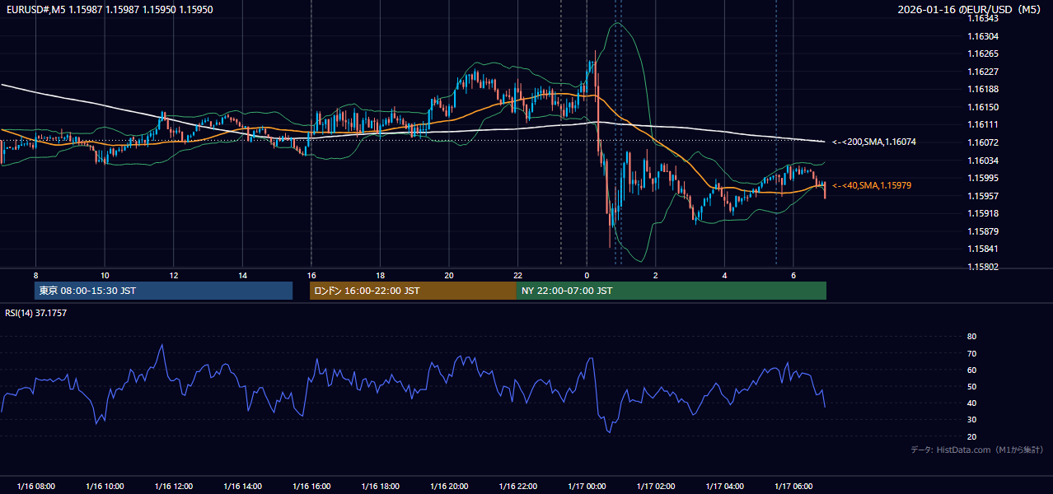
Task: Click price axis label 1.16034
Action: coord(982,161)
